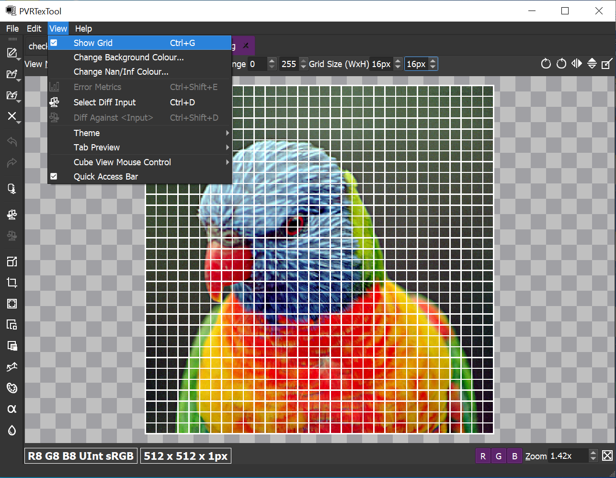
Task: Open the File menu
Action: click(12, 28)
